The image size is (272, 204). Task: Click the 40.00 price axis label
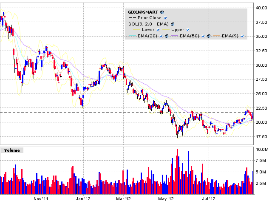click(261, 8)
